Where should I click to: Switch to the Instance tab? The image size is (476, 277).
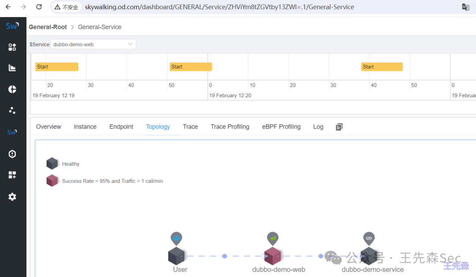(x=85, y=127)
